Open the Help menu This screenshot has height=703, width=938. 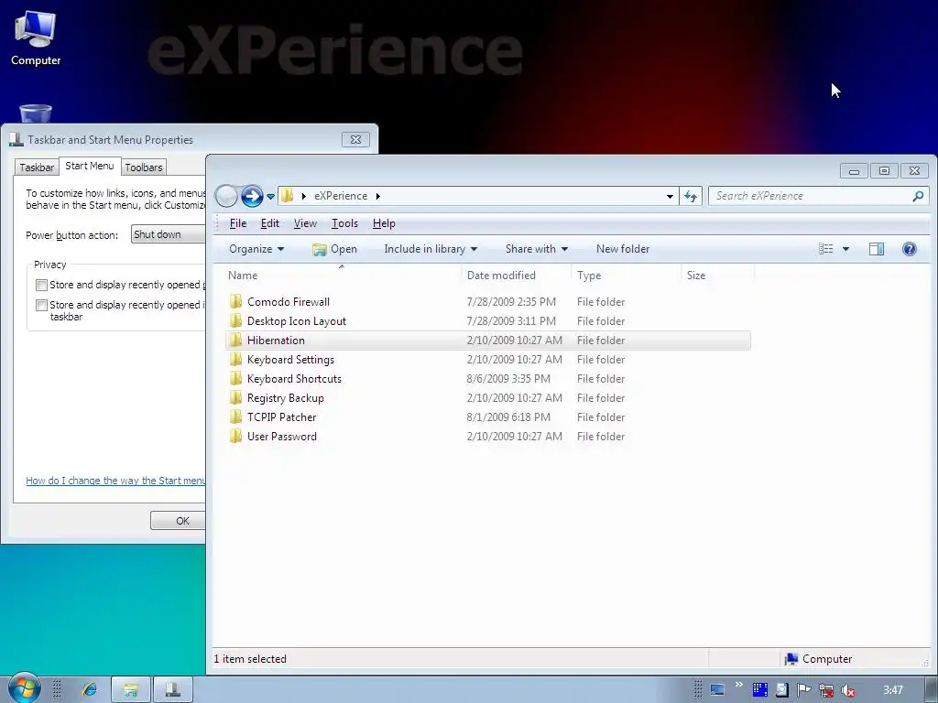(384, 223)
